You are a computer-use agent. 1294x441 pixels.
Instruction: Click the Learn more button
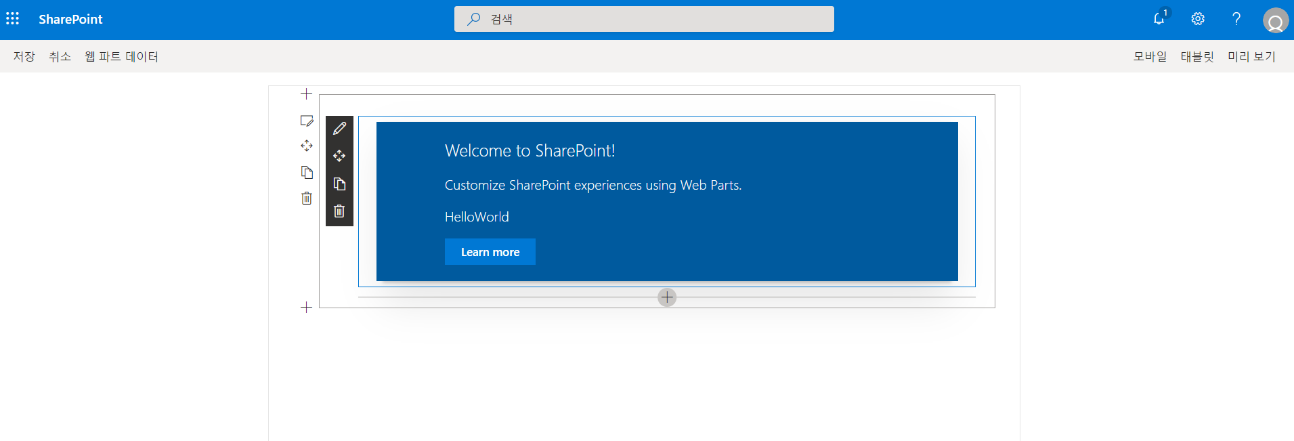coord(490,252)
